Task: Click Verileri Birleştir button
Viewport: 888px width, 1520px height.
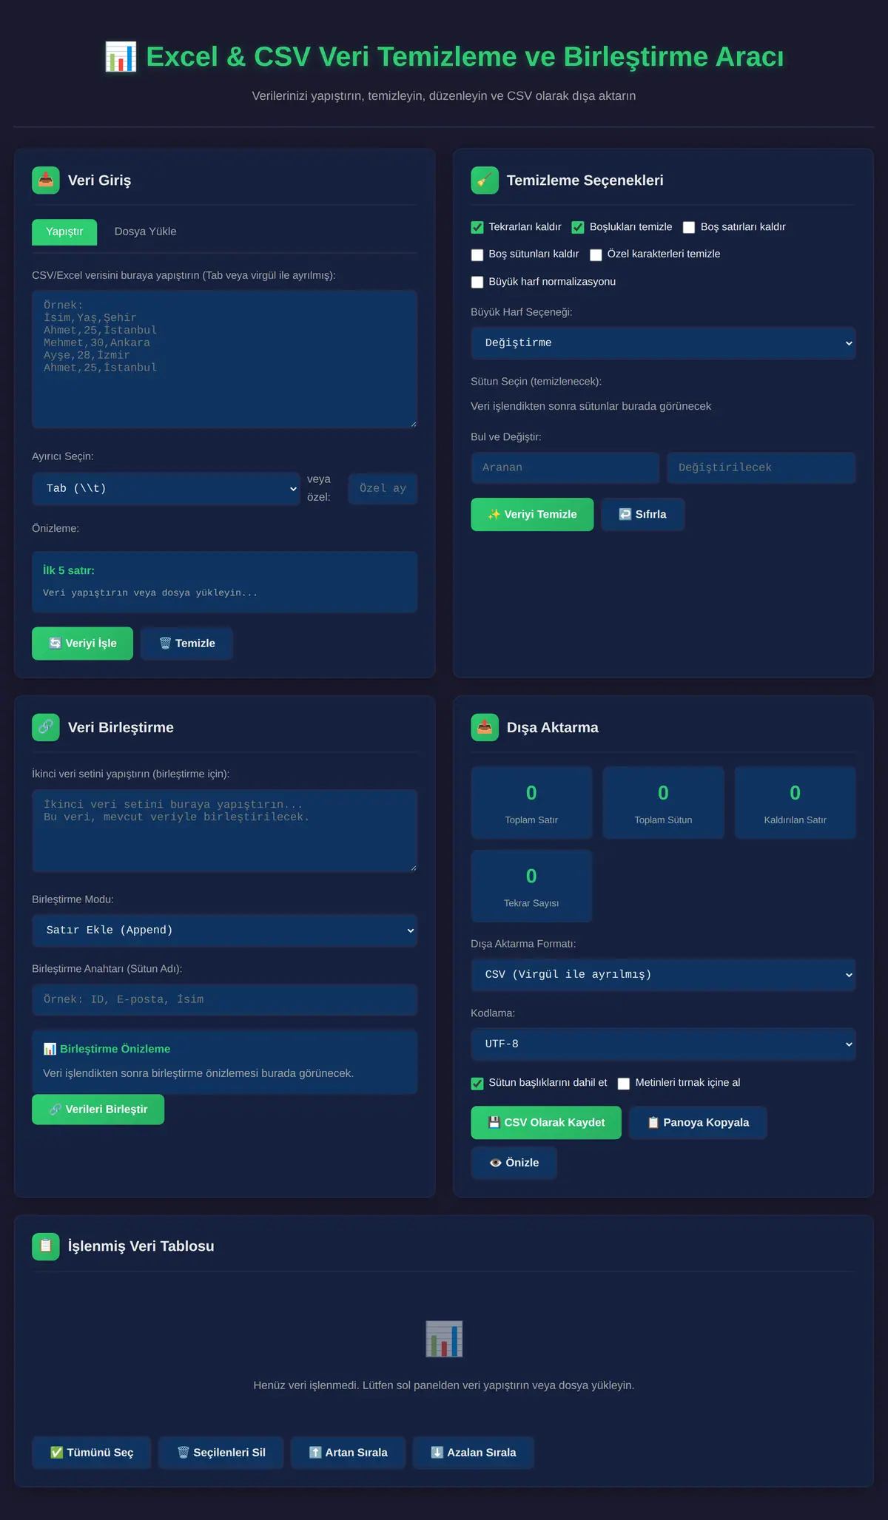Action: [98, 1109]
